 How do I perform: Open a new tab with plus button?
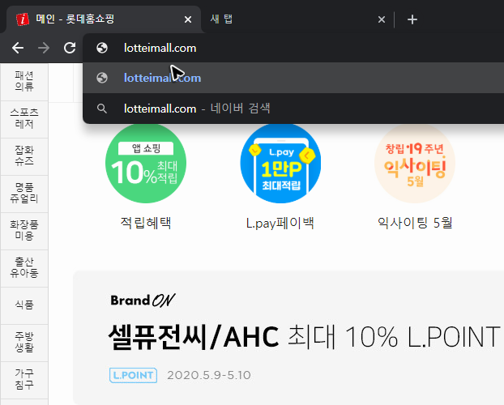pos(412,19)
